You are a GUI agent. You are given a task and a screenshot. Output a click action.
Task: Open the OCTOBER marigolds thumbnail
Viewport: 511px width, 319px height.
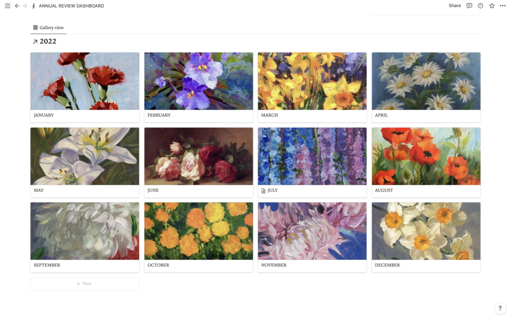[198, 231]
